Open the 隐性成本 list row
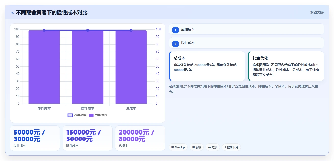Image resolution: width=334 pixels, height=161 pixels. click(x=246, y=43)
